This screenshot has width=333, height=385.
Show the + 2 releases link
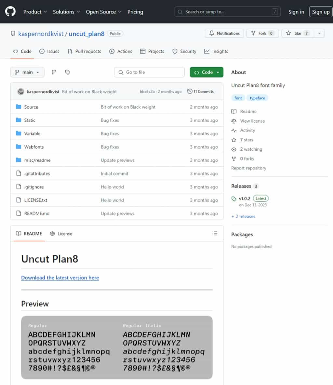click(x=243, y=216)
